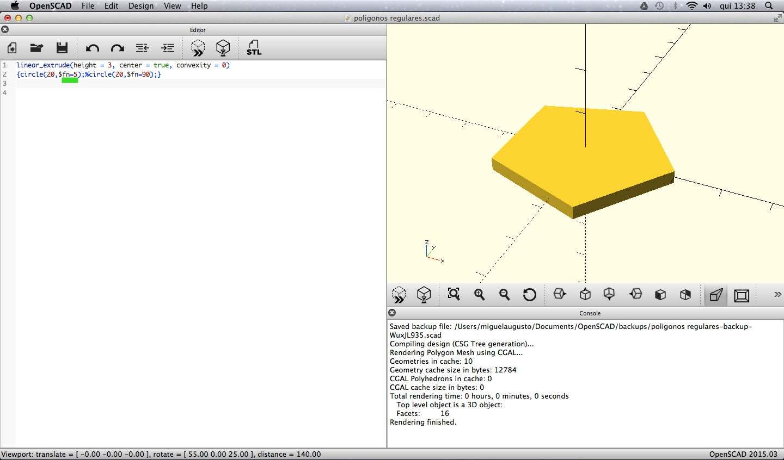The width and height of the screenshot is (784, 460).
Task: Create a new file from editor toolbar
Action: [x=11, y=48]
